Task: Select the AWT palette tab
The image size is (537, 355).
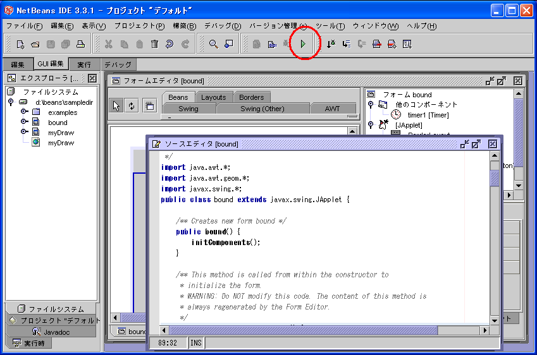Action: point(332,109)
